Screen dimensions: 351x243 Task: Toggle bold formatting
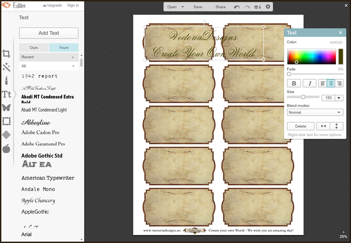[x=294, y=83]
